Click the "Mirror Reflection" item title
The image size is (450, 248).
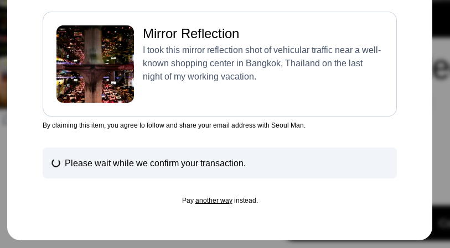pyautogui.click(x=191, y=34)
